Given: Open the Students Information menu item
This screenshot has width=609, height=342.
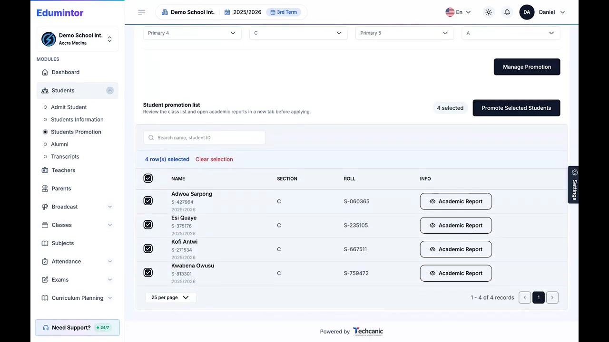Looking at the screenshot, I should pos(77,120).
